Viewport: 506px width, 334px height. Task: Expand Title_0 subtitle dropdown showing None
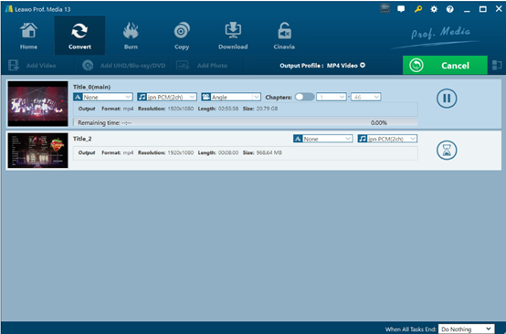point(103,97)
